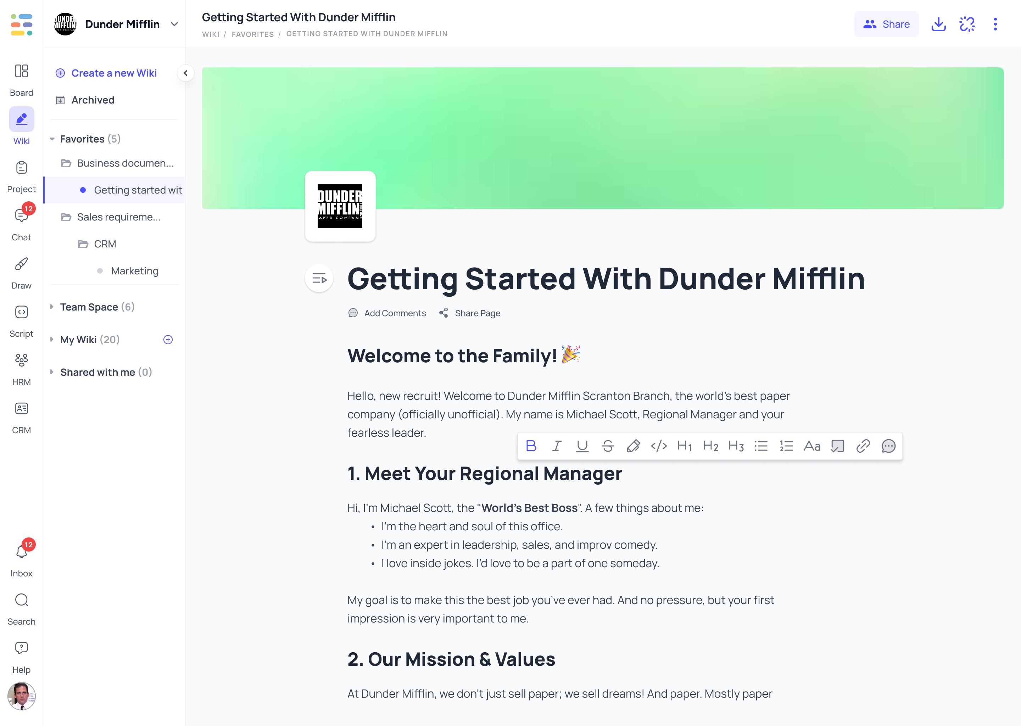Open the Dunder Mifflin workspace dropdown
This screenshot has width=1021, height=726.
pos(174,24)
